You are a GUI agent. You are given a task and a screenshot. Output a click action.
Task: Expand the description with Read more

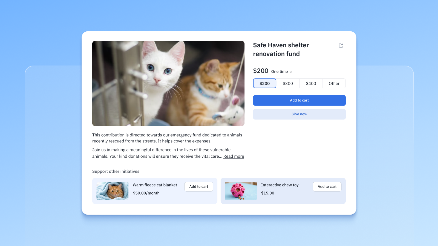click(234, 156)
